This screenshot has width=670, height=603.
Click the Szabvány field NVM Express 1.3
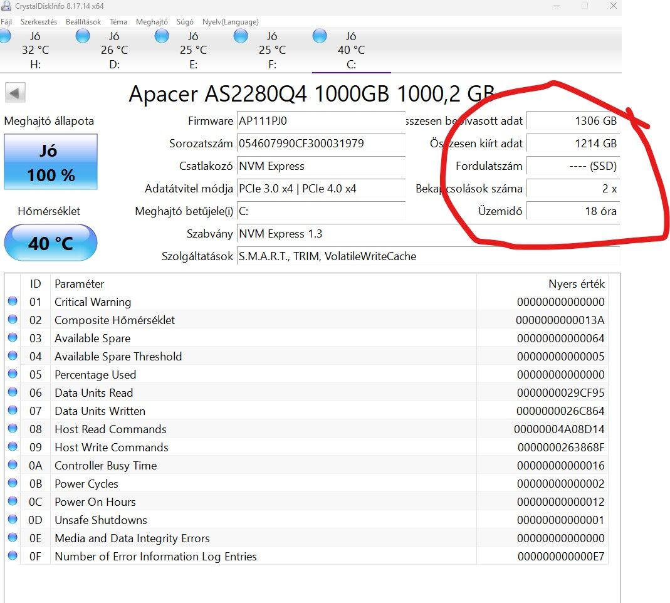click(428, 234)
